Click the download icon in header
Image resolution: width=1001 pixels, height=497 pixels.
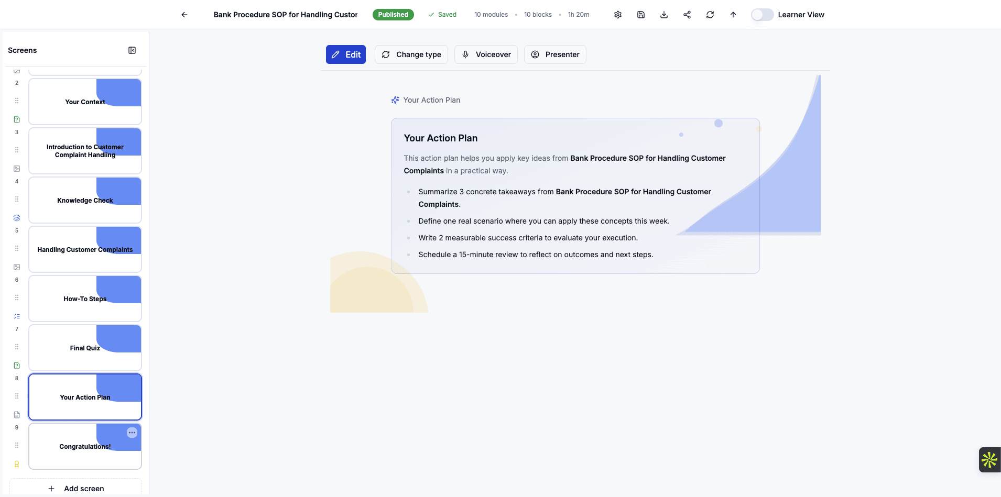point(664,15)
